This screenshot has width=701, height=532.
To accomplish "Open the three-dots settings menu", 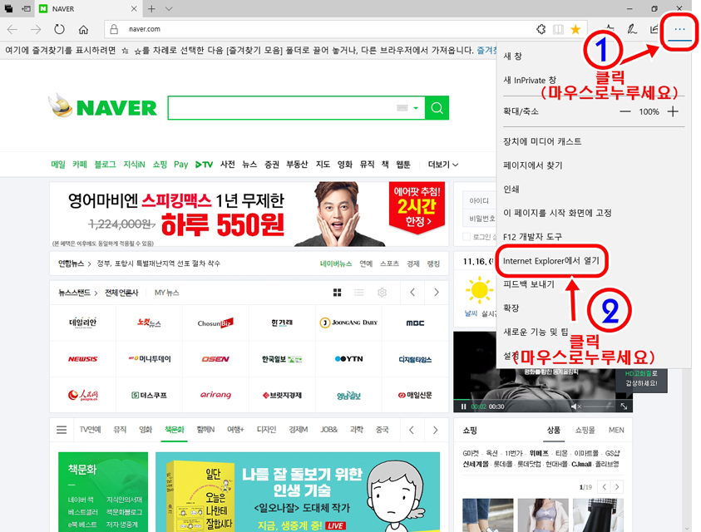I will click(x=679, y=29).
